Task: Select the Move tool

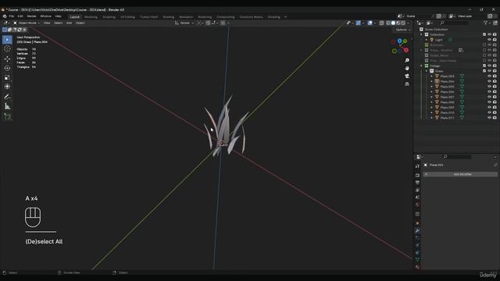Action: (x=7, y=59)
